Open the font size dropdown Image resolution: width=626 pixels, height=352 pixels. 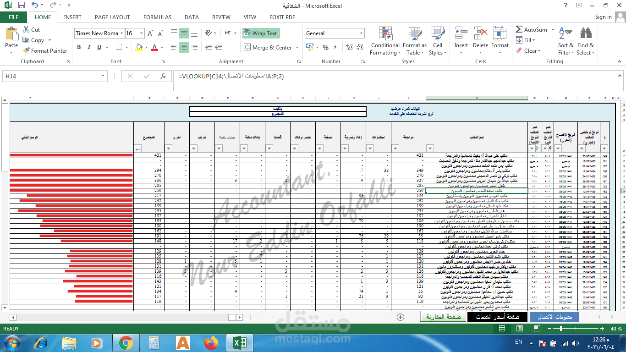pyautogui.click(x=142, y=33)
